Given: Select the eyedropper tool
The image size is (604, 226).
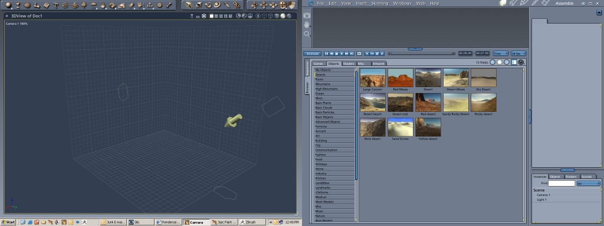Looking at the screenshot, I should [227, 5].
